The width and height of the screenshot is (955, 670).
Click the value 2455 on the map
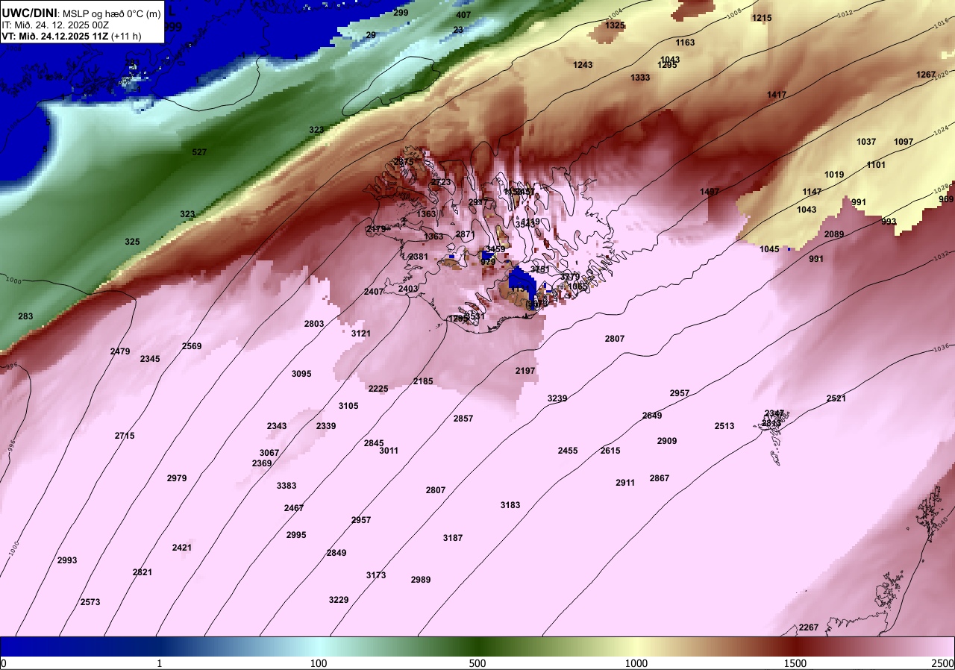click(x=568, y=451)
